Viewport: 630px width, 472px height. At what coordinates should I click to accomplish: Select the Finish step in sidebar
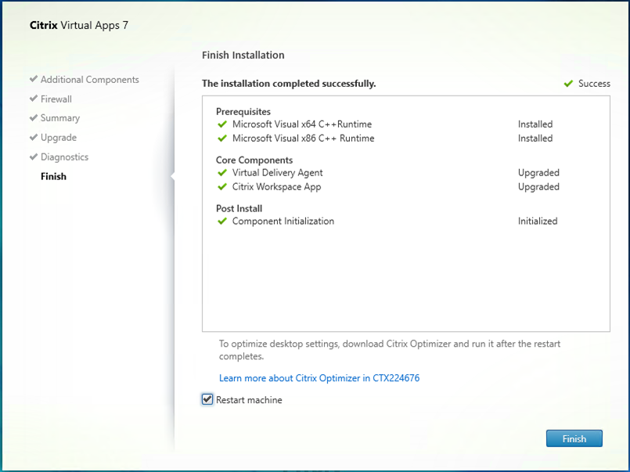pos(53,176)
